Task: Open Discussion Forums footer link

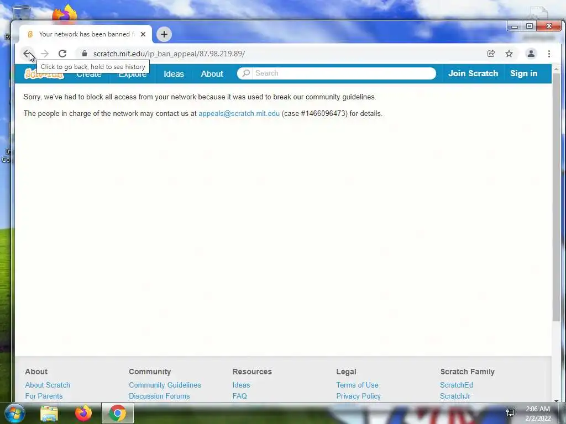Action: (159, 396)
